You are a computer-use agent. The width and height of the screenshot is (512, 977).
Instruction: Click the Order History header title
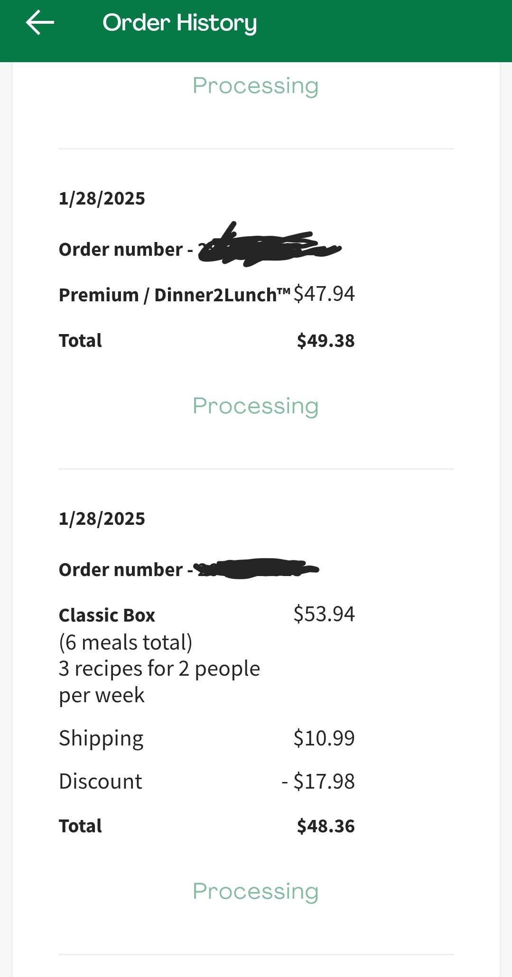point(179,23)
